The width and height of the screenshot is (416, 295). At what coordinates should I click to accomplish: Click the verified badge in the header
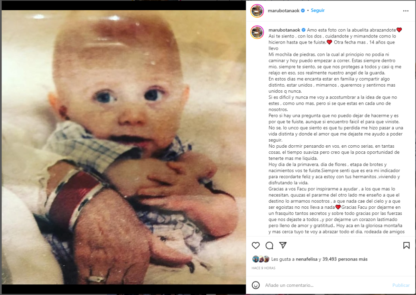[303, 11]
